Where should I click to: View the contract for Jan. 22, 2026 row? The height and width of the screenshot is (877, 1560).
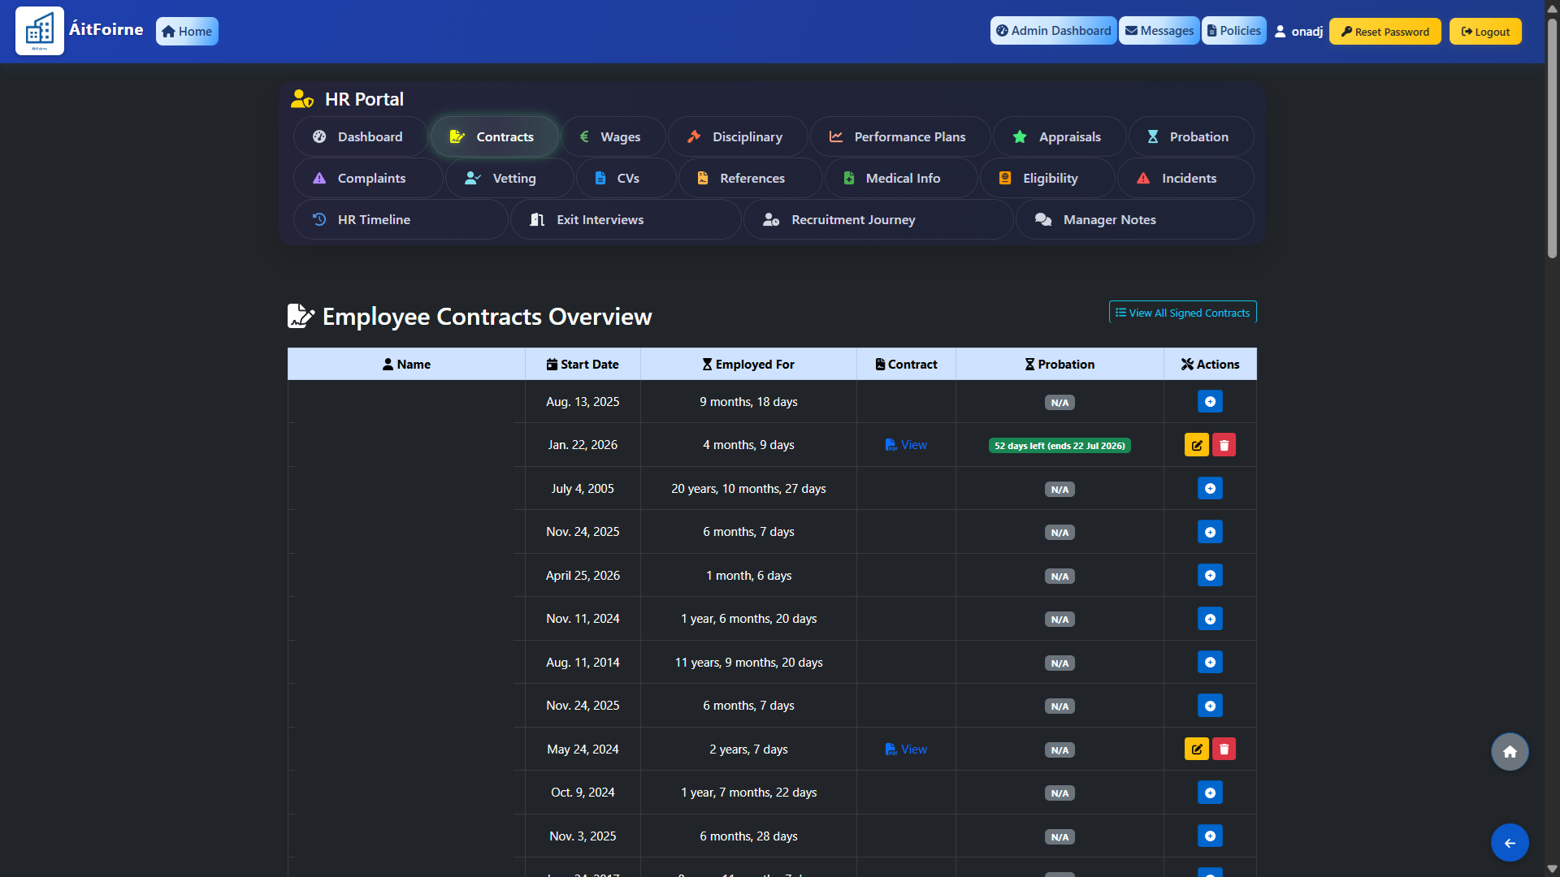click(x=906, y=445)
